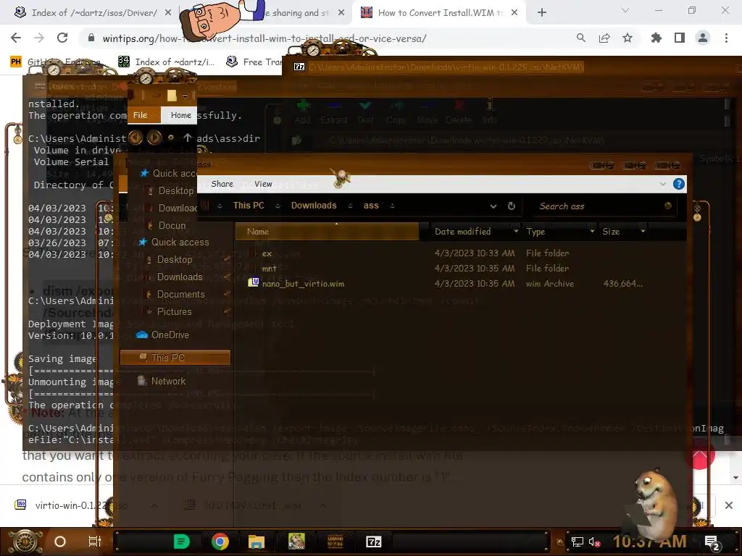Viewport: 742px width, 556px height.
Task: Open Desktop under Quick access
Action: pos(175,260)
